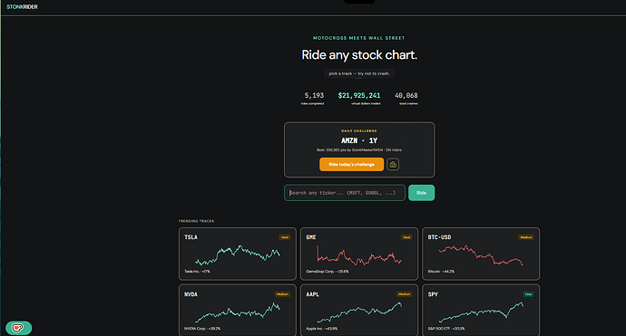Click the AMZN · 1Y challenge title
This screenshot has width=626, height=336.
359,140
